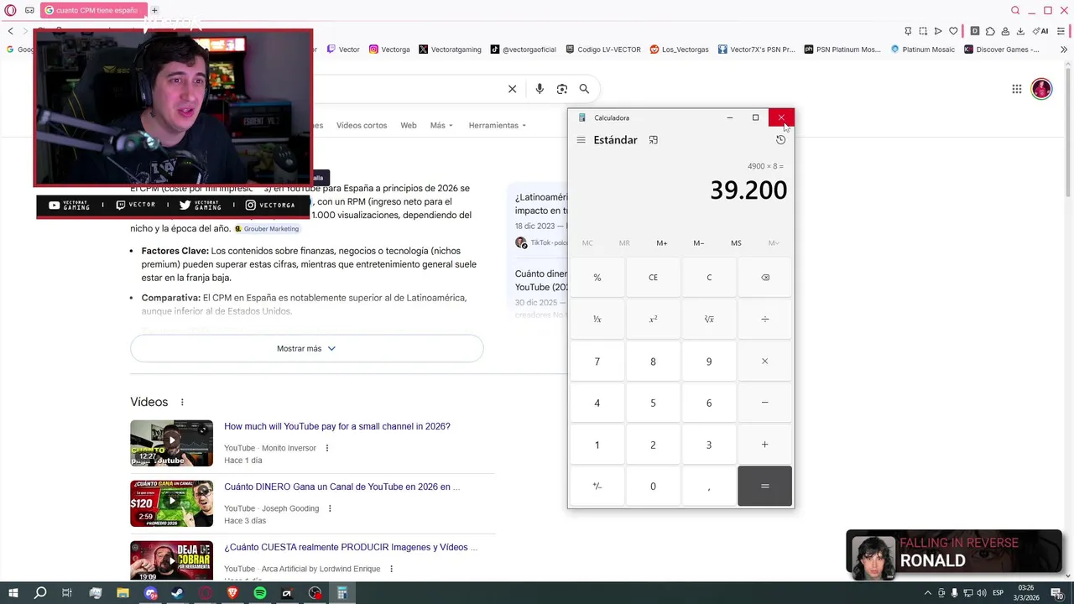Clear the Google search box with X
Viewport: 1074px width, 604px height.
pyautogui.click(x=513, y=89)
